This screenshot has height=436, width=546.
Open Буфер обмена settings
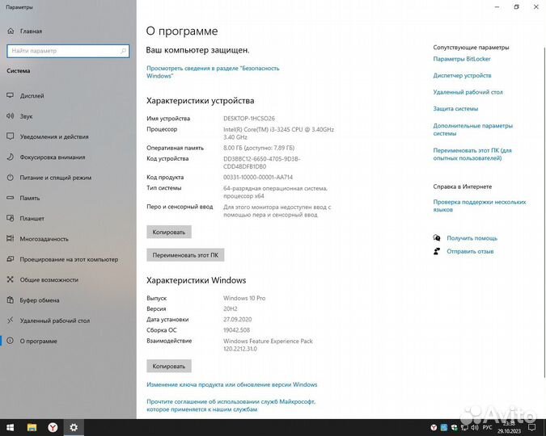[x=40, y=300]
